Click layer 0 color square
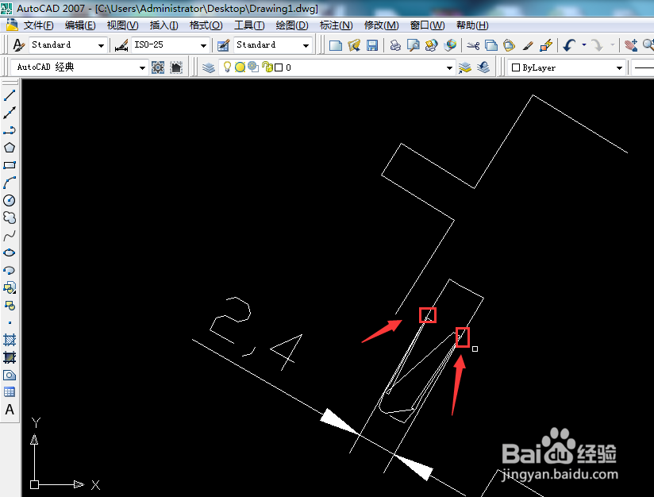The width and height of the screenshot is (654, 497). pyautogui.click(x=279, y=67)
